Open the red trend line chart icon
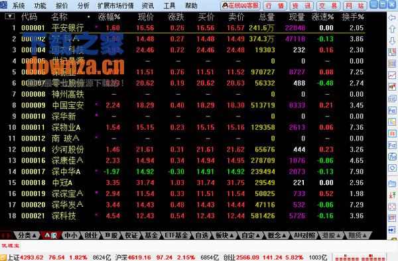Viewport: 398px width, 261px height. click(x=392, y=76)
